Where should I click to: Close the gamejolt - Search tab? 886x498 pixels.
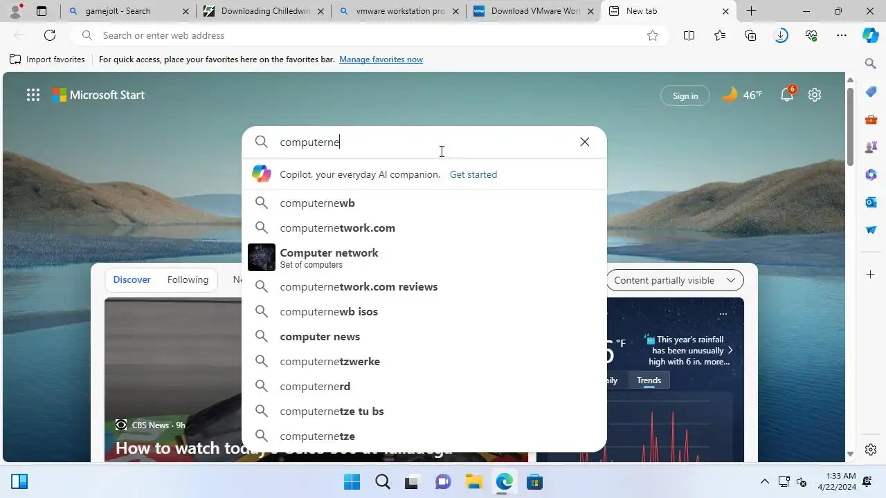pyautogui.click(x=185, y=11)
